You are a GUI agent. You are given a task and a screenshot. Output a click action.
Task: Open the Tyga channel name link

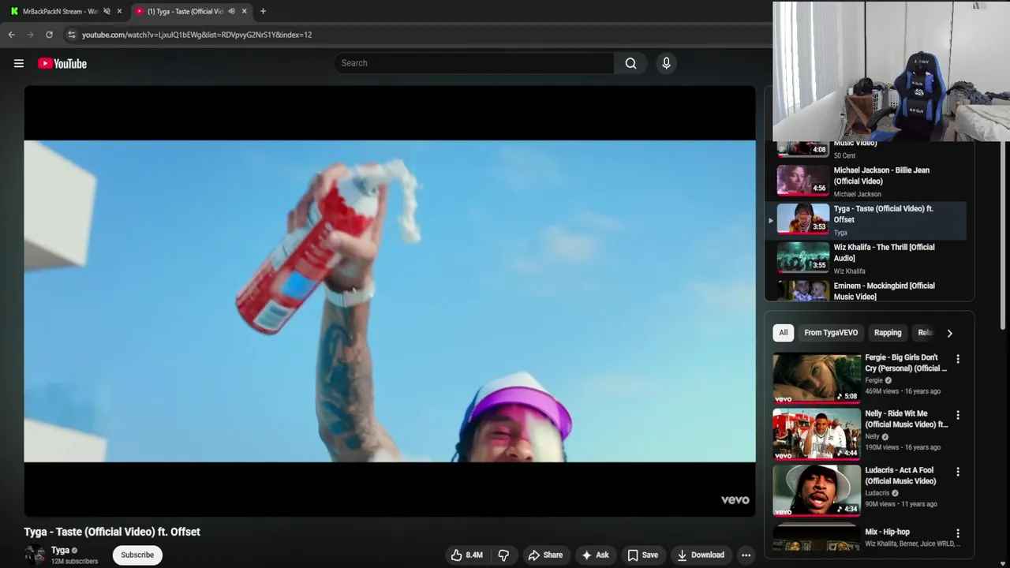tap(61, 550)
